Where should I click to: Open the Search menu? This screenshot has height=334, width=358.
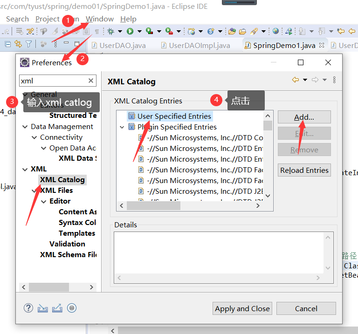(17, 19)
